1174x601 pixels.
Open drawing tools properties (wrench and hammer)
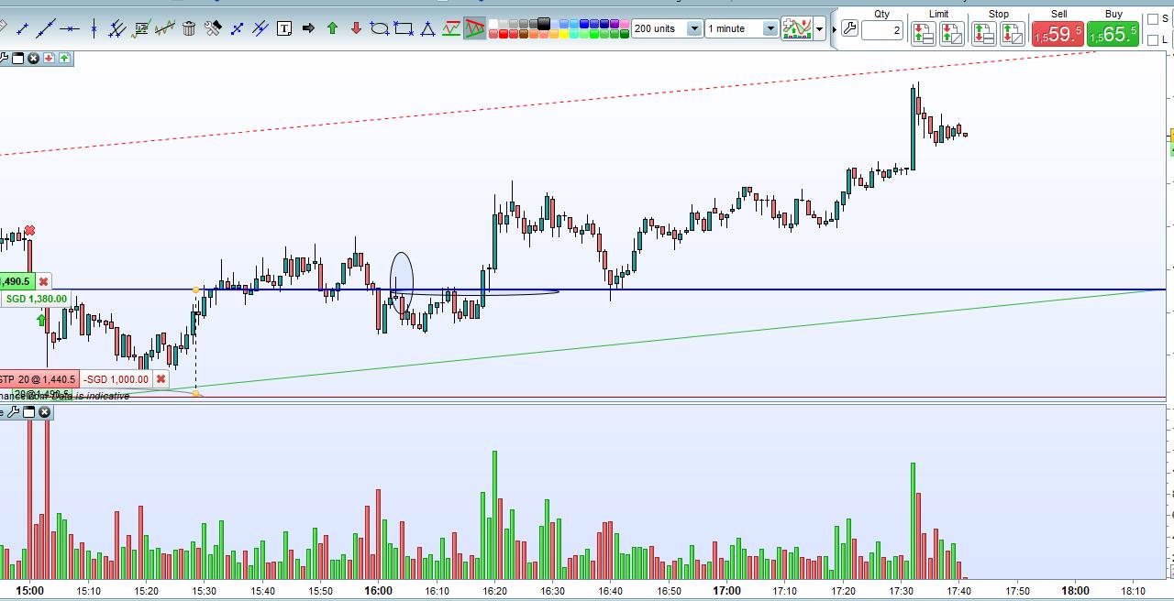(213, 28)
